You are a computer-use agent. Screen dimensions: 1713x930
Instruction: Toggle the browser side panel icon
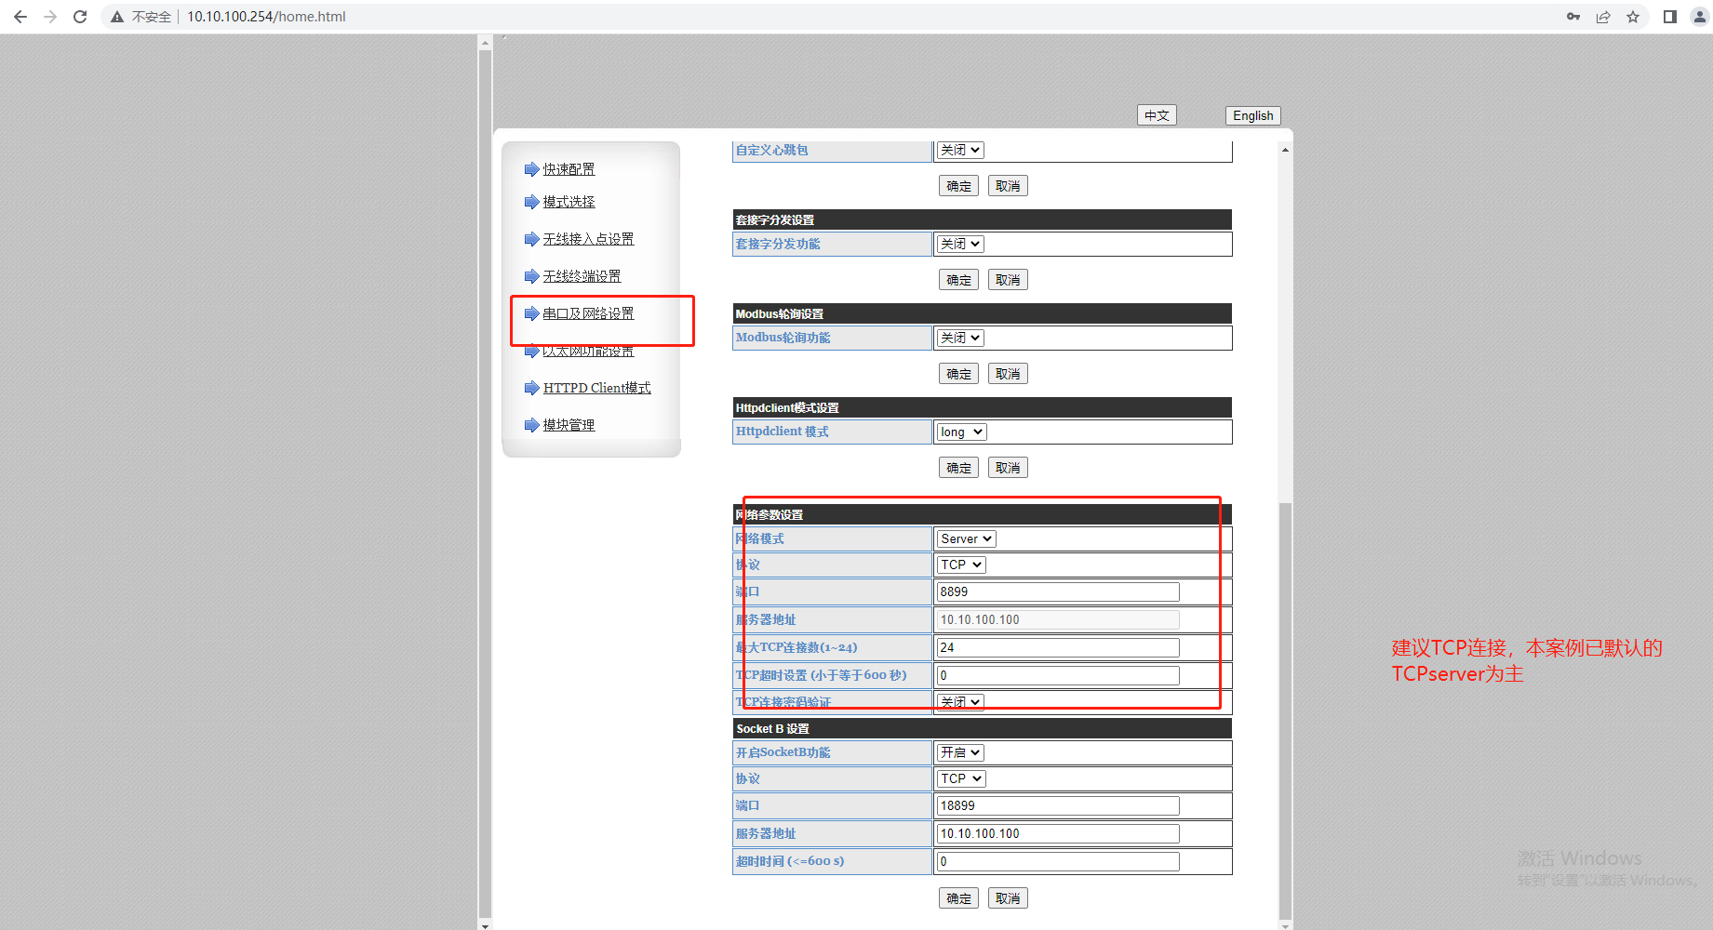click(1670, 17)
